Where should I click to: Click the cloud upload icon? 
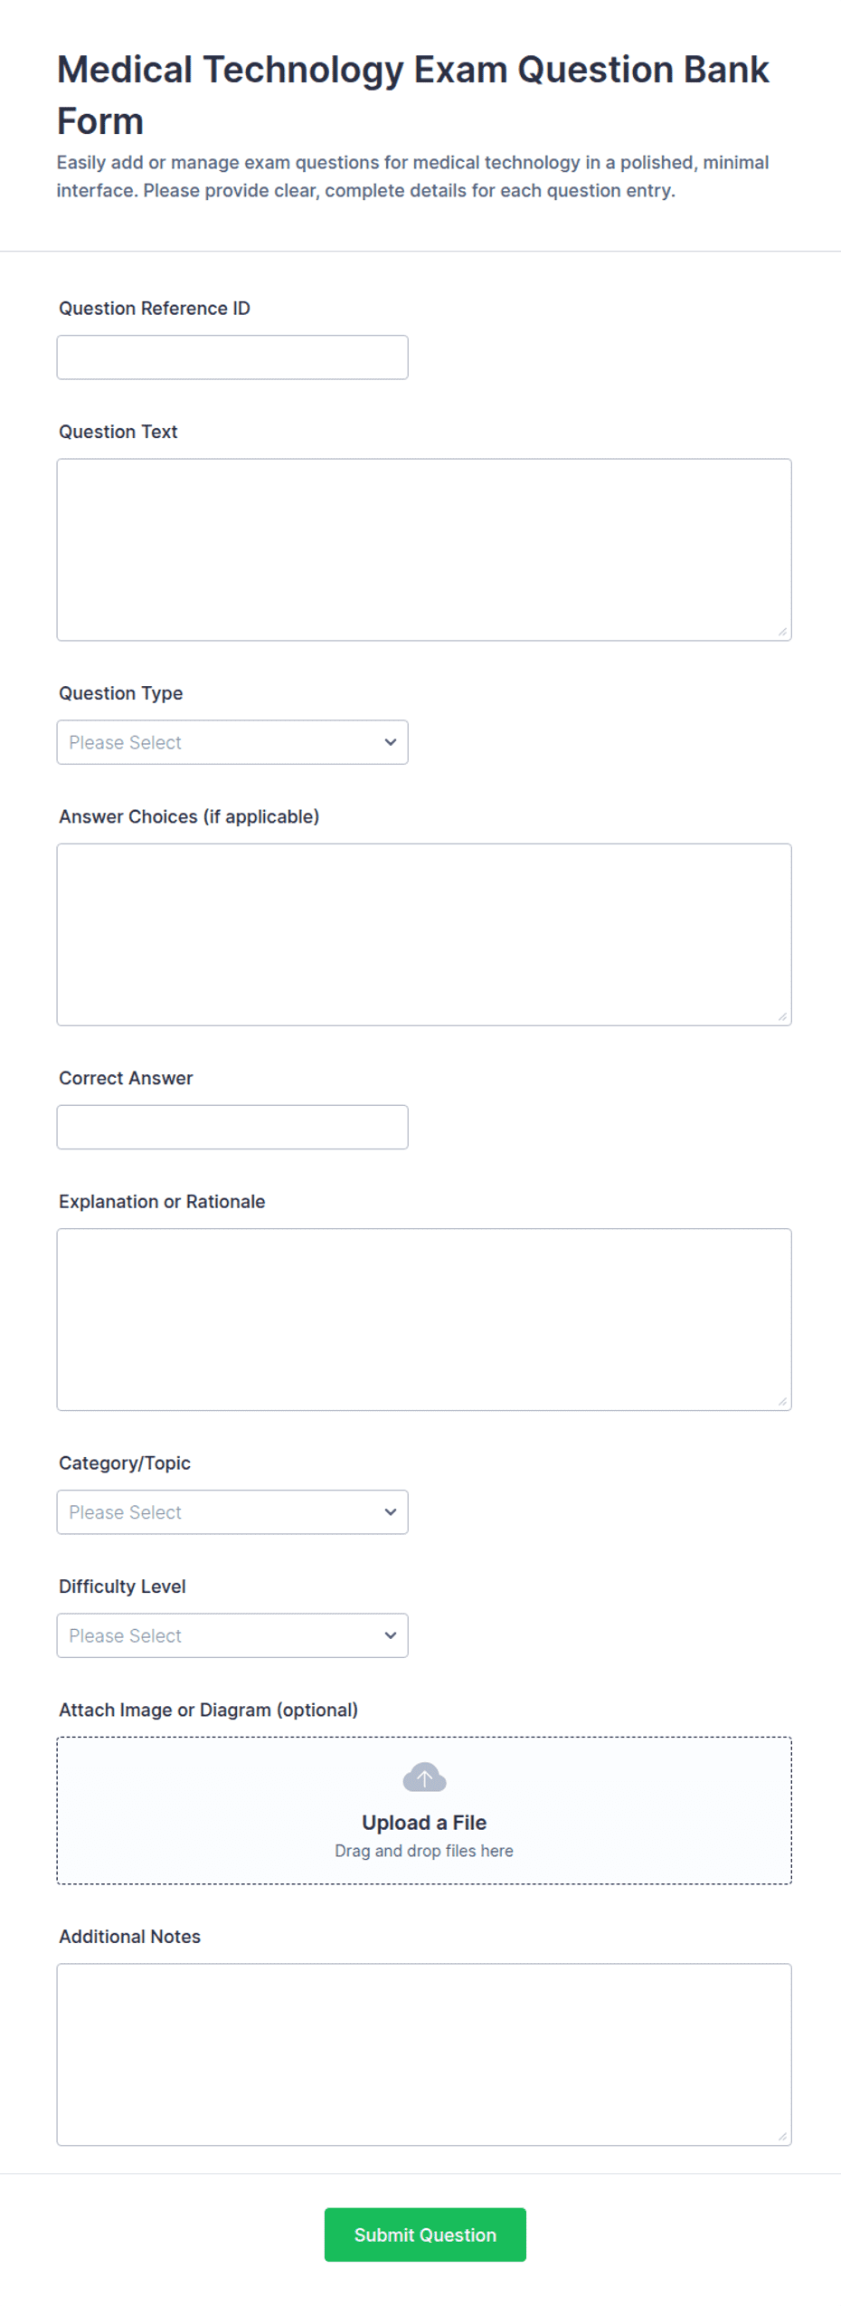424,1777
